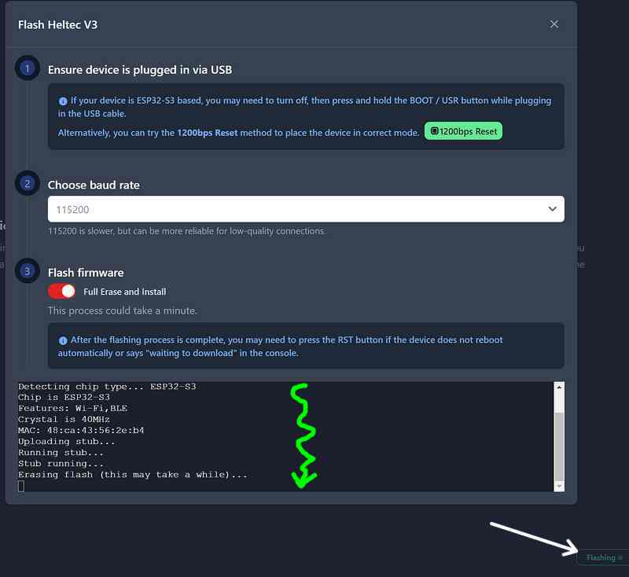
Task: Click the chip icon inside 1200bps Reset button
Action: [435, 130]
